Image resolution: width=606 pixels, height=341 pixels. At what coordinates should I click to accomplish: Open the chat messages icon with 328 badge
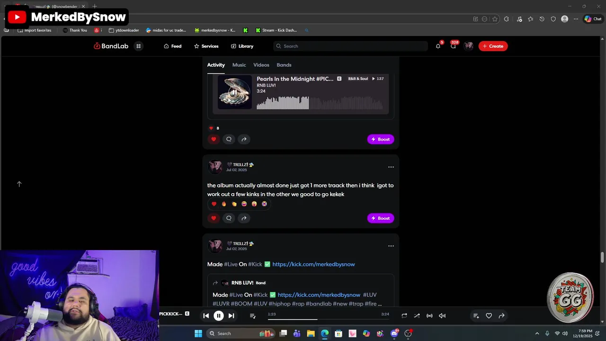coord(453,46)
